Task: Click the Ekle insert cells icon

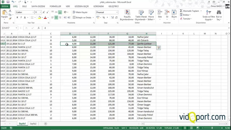Action: click(160, 12)
